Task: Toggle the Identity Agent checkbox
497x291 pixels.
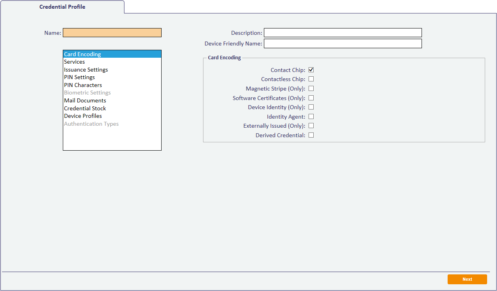Action: tap(311, 117)
